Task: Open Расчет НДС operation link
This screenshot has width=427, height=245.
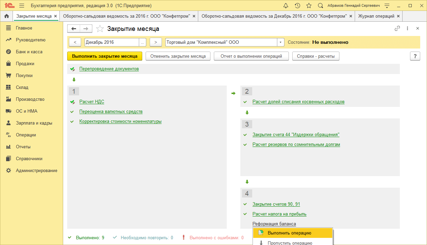Action: click(92, 101)
